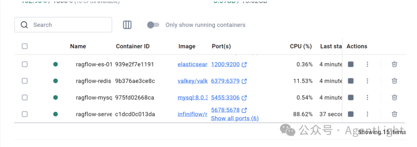Stop the ragflow-redis container

coord(351,81)
